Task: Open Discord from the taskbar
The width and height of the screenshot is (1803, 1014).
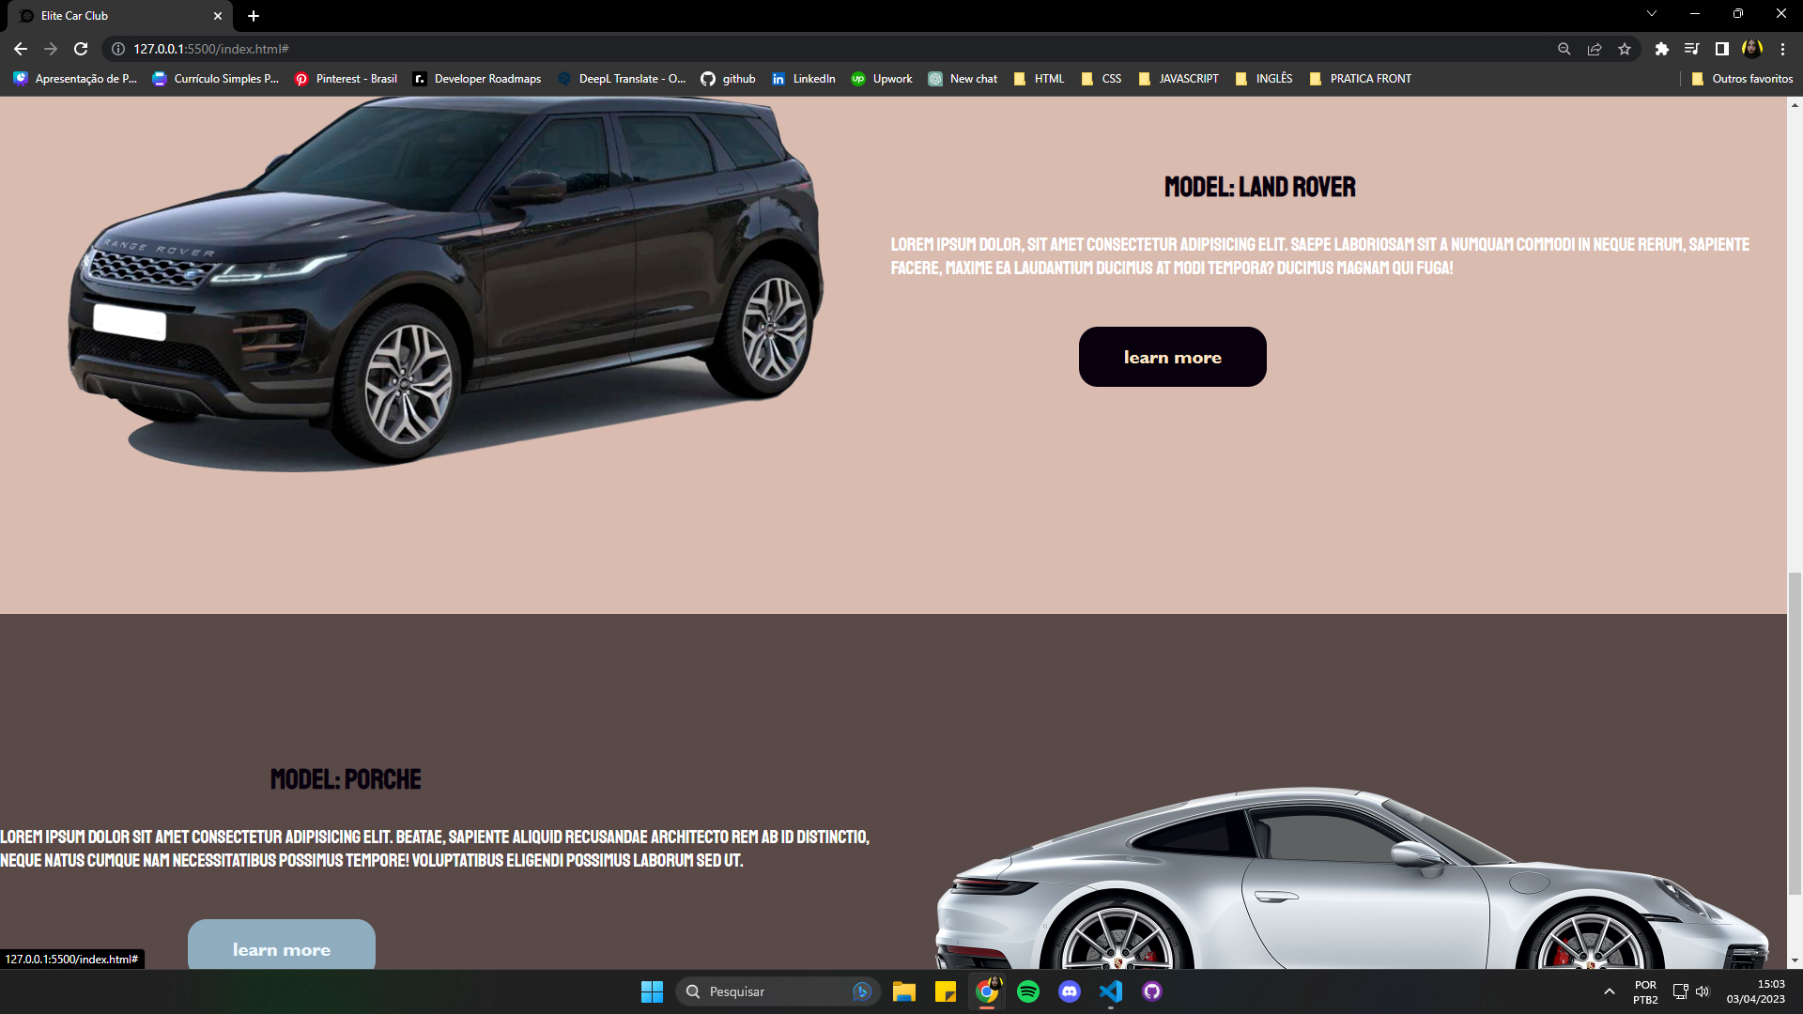Action: point(1070,991)
